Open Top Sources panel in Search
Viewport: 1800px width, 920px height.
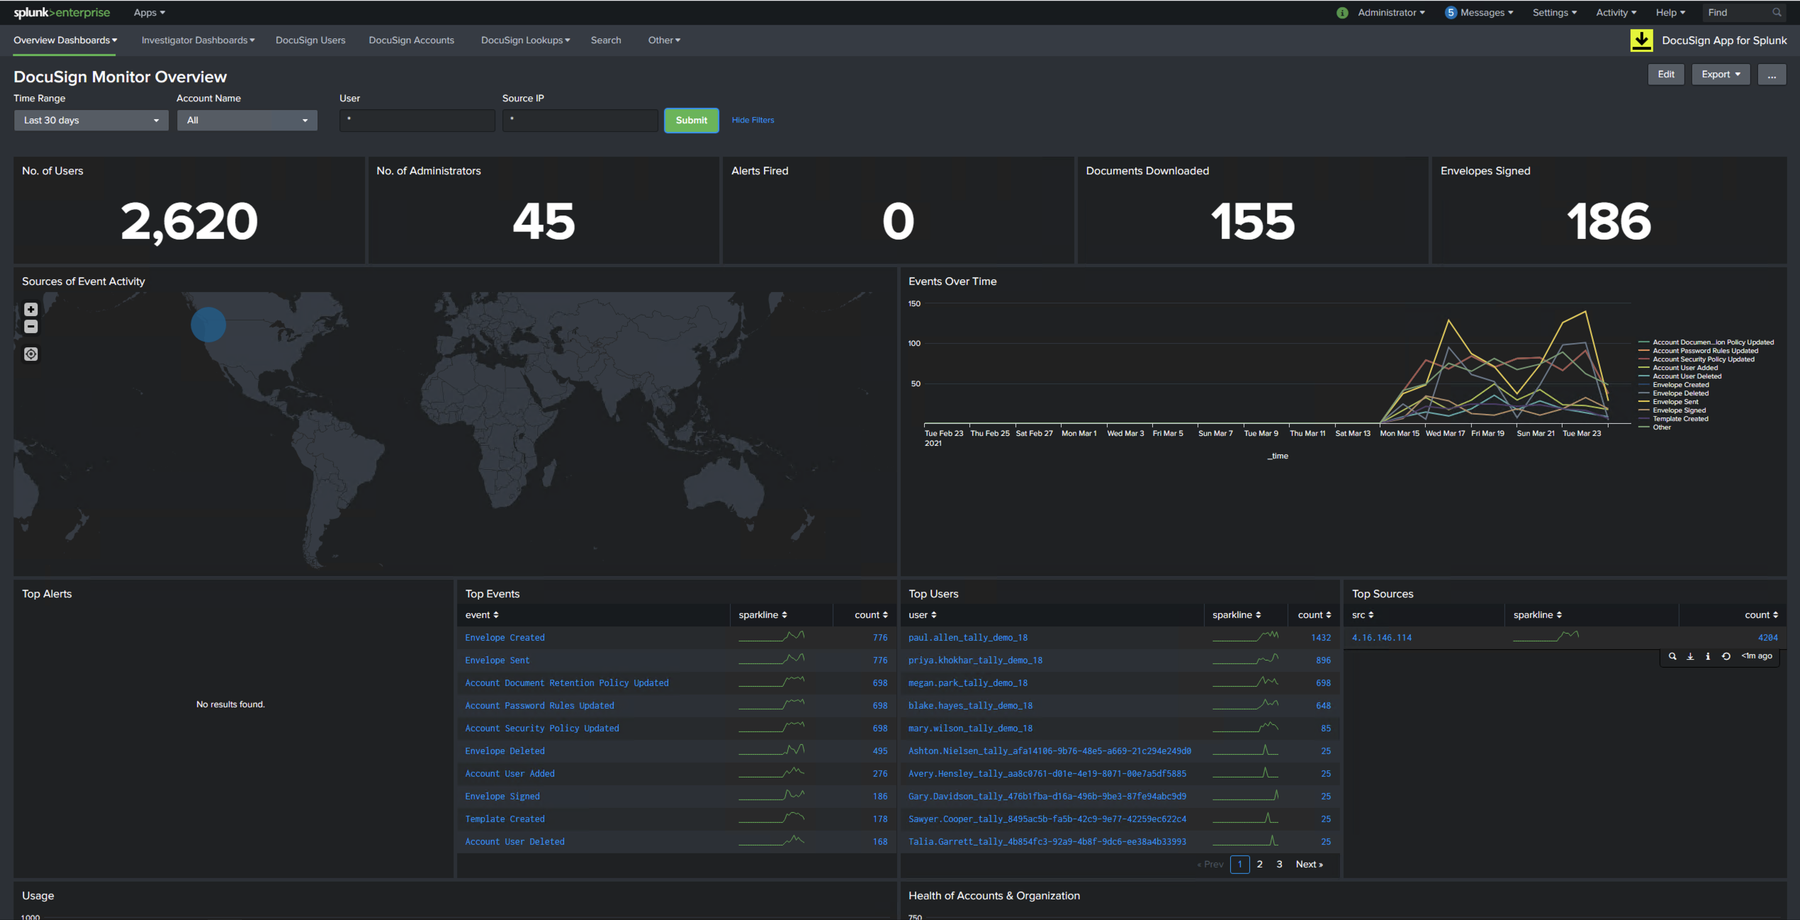coord(1672,656)
